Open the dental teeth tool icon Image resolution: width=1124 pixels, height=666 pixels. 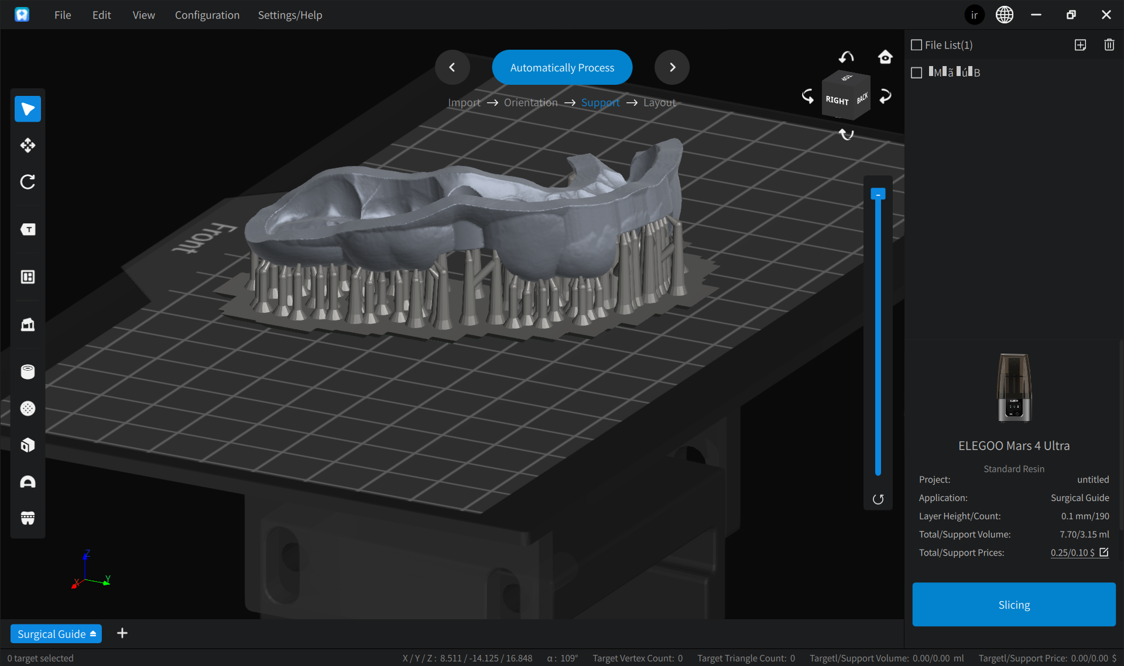(28, 518)
